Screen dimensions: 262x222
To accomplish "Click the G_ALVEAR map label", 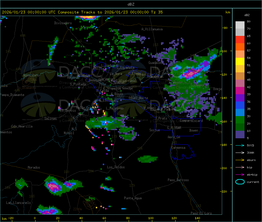I will (x=174, y=128).
